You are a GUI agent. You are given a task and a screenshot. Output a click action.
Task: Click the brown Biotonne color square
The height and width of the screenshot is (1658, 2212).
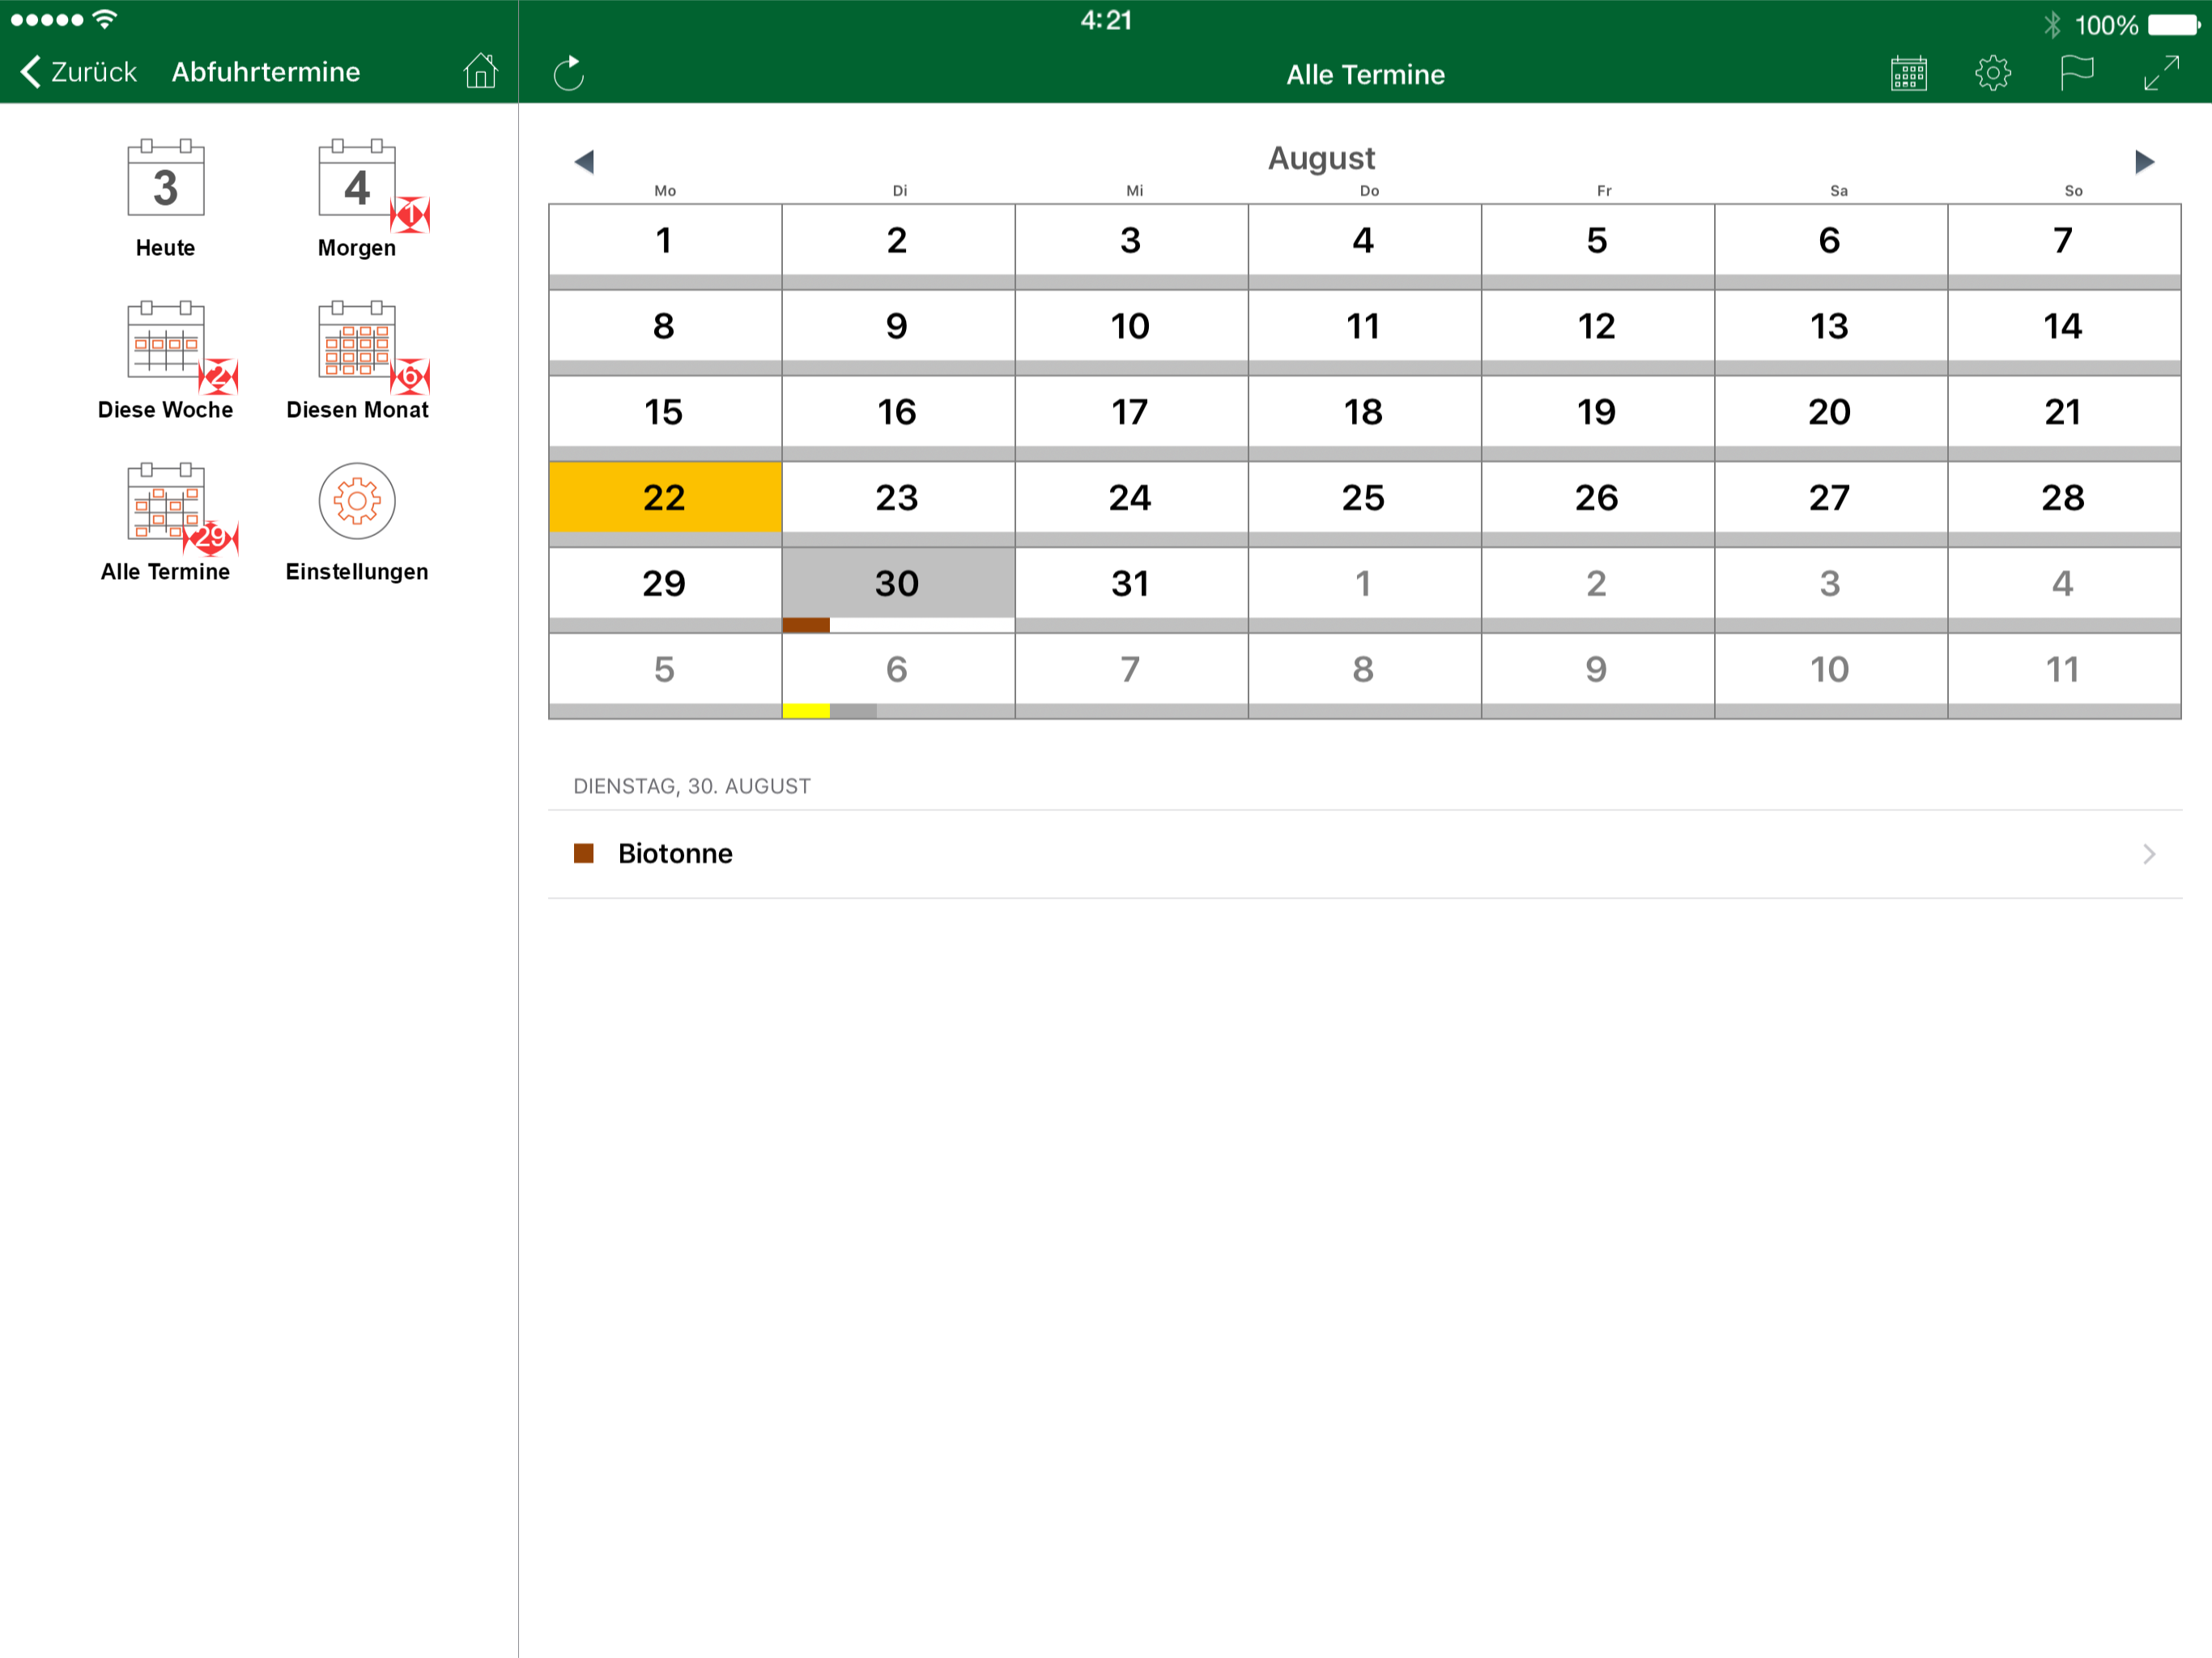click(584, 853)
